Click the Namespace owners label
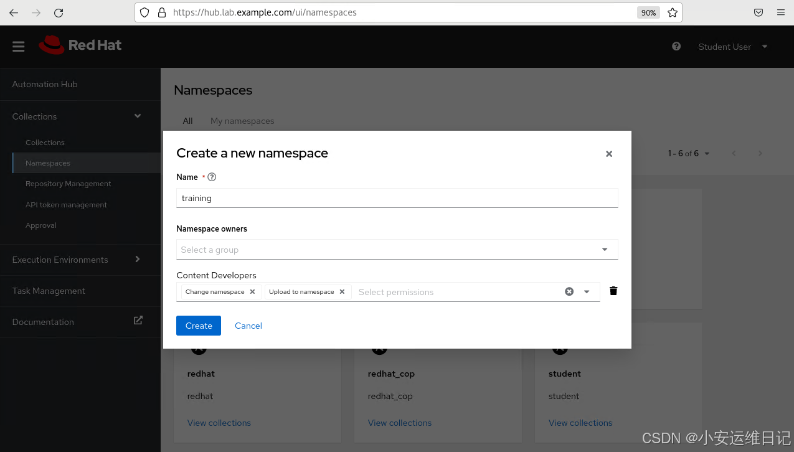 [x=212, y=228]
